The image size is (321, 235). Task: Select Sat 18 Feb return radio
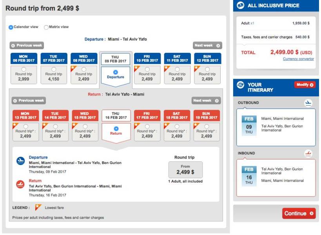coord(177,127)
